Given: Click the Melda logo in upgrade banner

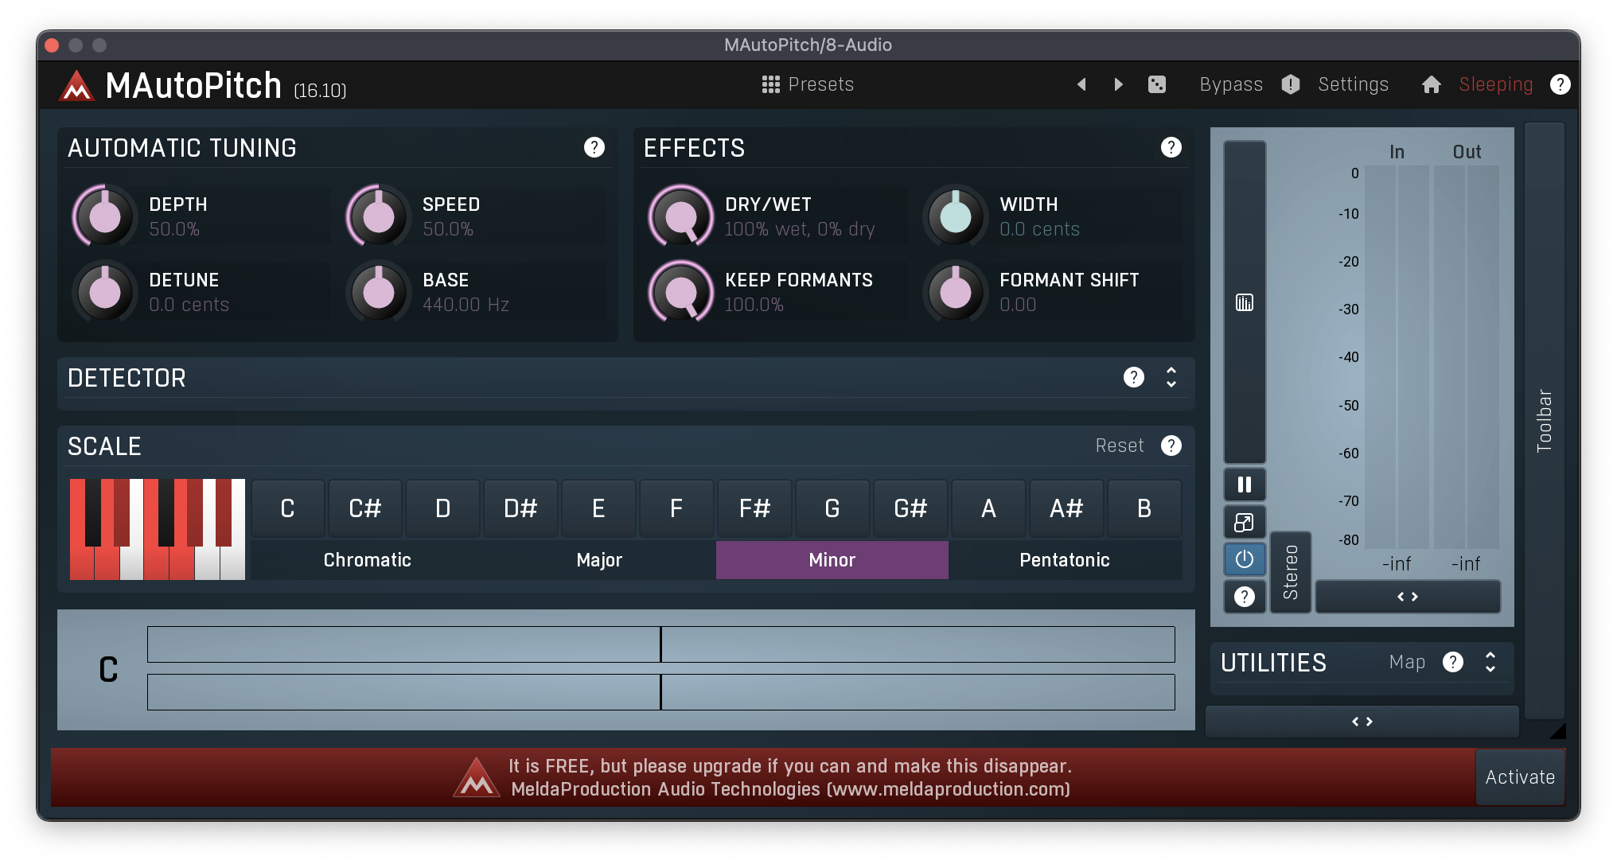Looking at the screenshot, I should [476, 777].
